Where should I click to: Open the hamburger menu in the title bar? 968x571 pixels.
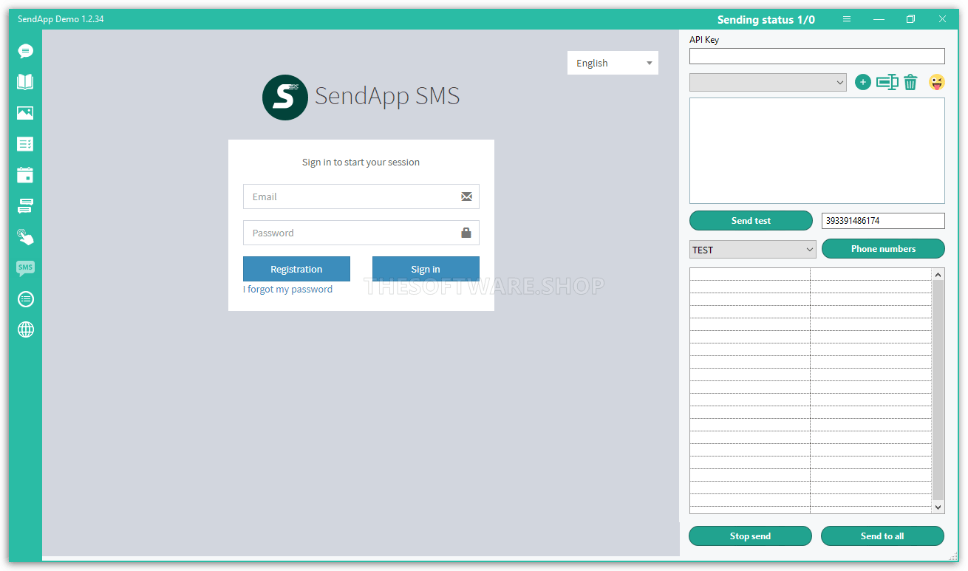(846, 18)
